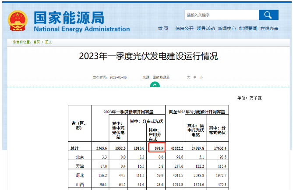Open the 信息公开 navigation item
Screen dimensions: 293x191
pyautogui.click(x=184, y=29)
